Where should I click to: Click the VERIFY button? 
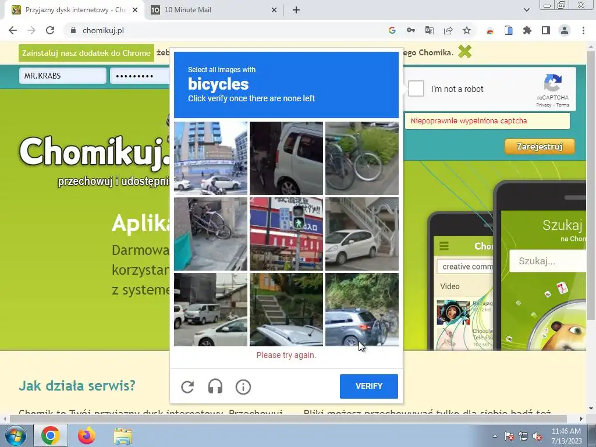(x=368, y=386)
